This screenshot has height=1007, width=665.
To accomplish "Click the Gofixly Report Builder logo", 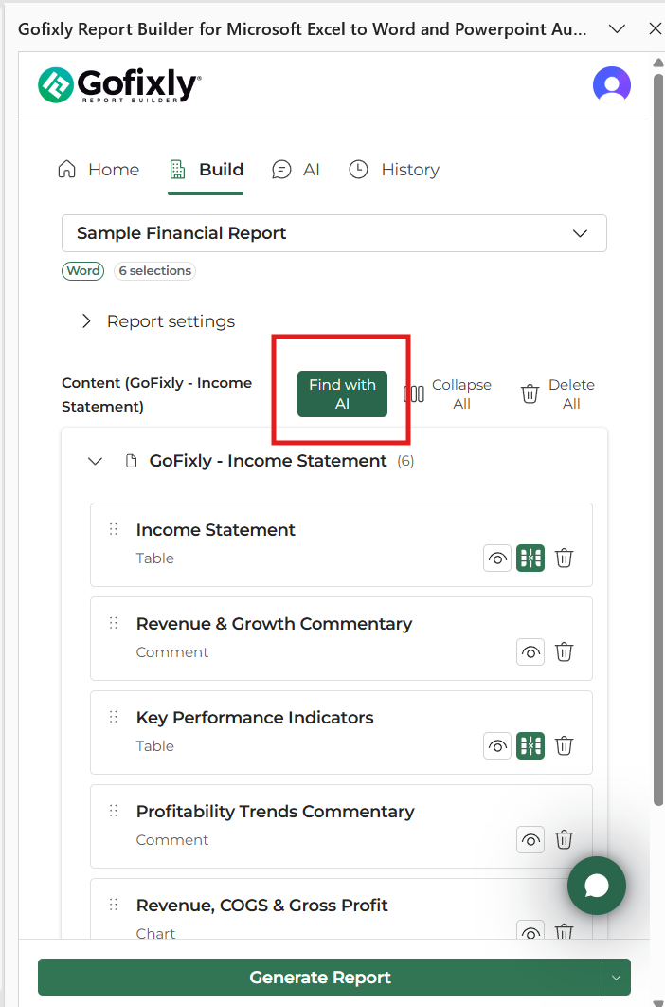I will coord(119,85).
